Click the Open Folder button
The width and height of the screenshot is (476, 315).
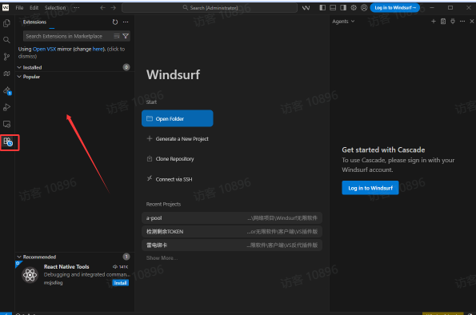point(178,118)
